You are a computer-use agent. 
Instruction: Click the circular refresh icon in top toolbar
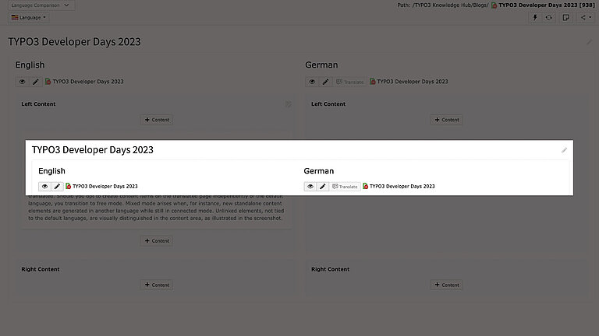tap(548, 17)
